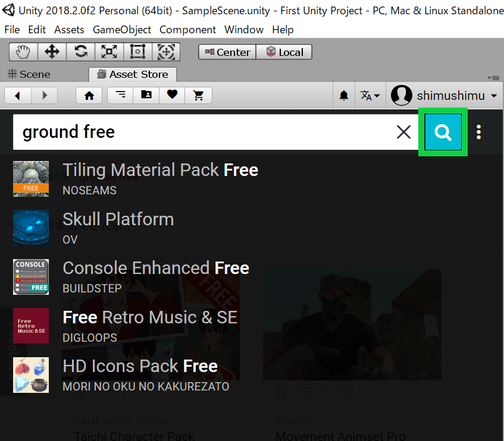Toggle pivot mode Center button
The image size is (504, 441).
coord(227,52)
